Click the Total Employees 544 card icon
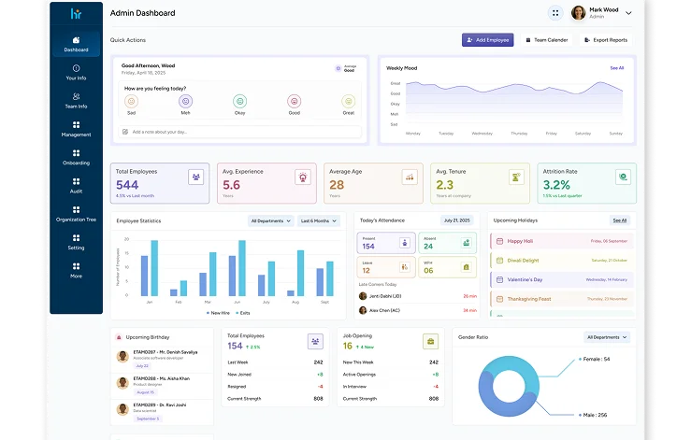Screen dimensions: 691x440 coord(196,177)
